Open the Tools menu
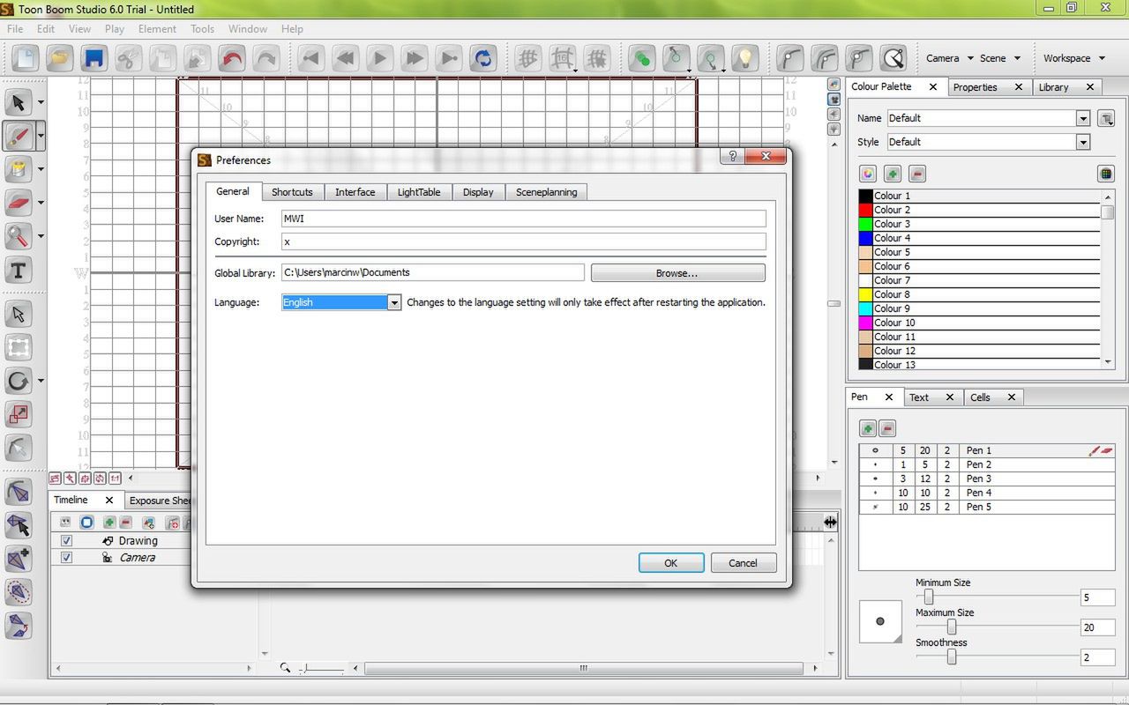The image size is (1129, 705). [x=202, y=29]
